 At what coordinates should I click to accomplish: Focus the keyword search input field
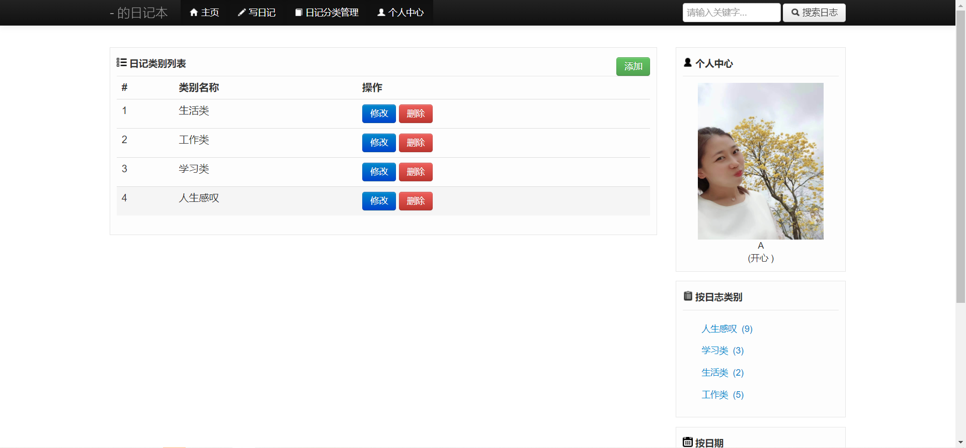[x=731, y=13]
